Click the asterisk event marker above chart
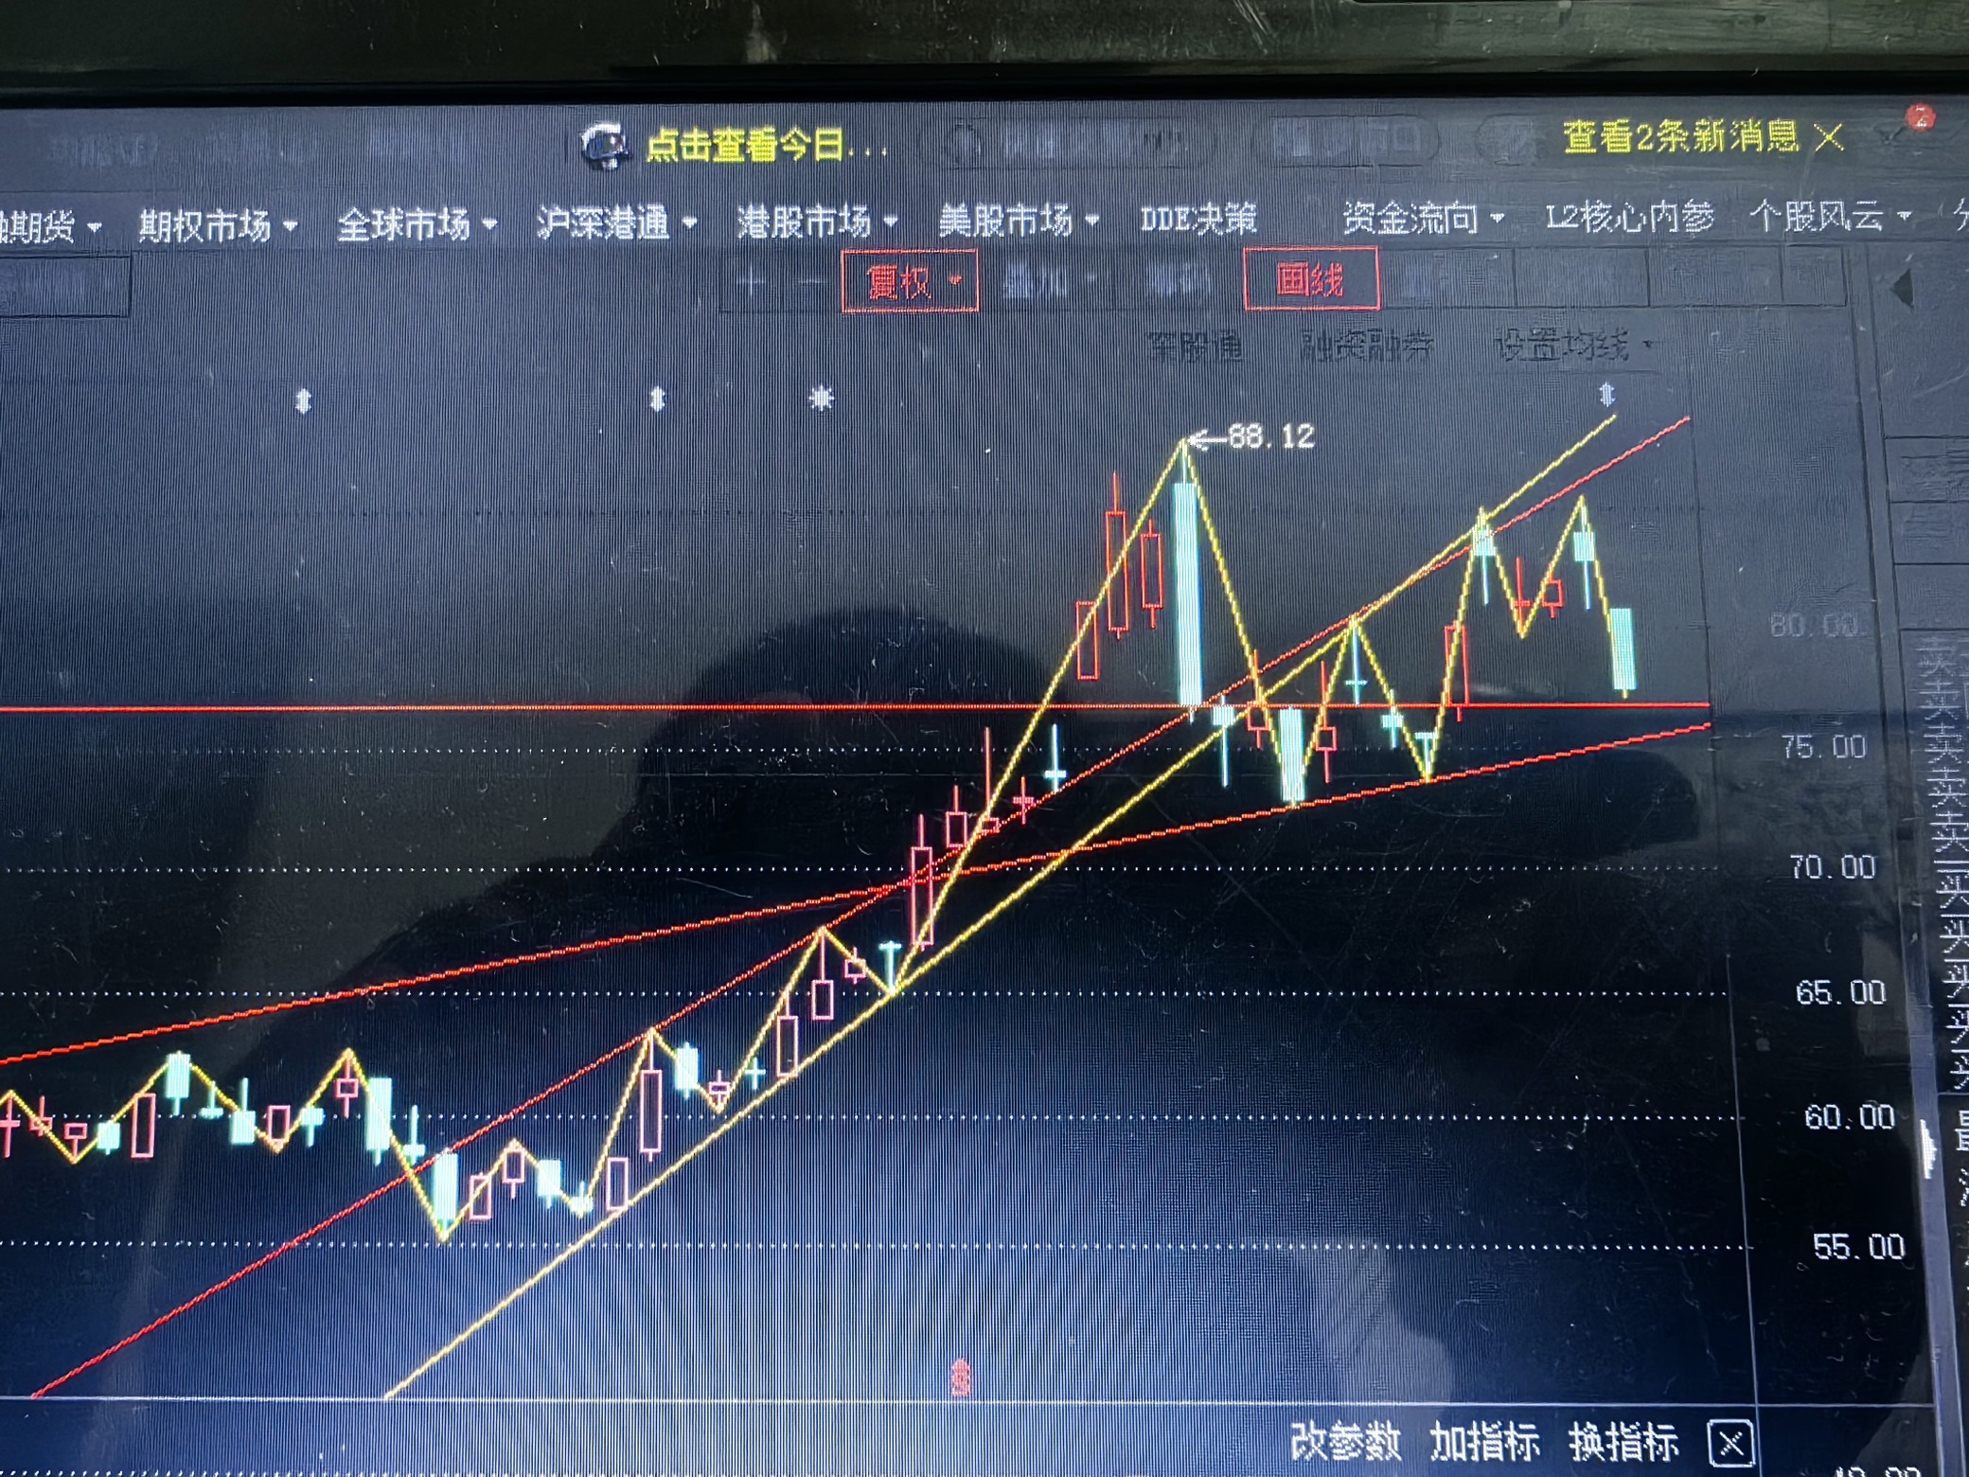The image size is (1969, 1477). [822, 399]
